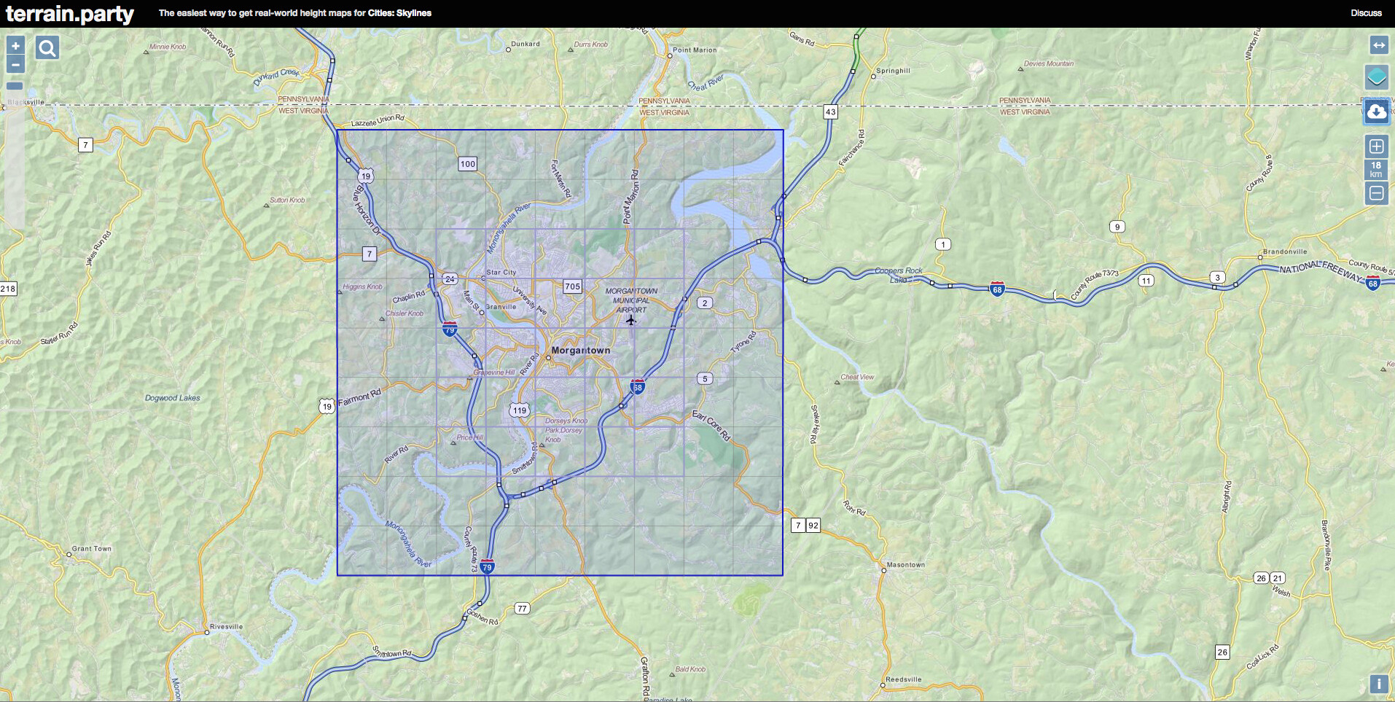Click the 18 km area size label
The height and width of the screenshot is (702, 1395).
click(1376, 170)
